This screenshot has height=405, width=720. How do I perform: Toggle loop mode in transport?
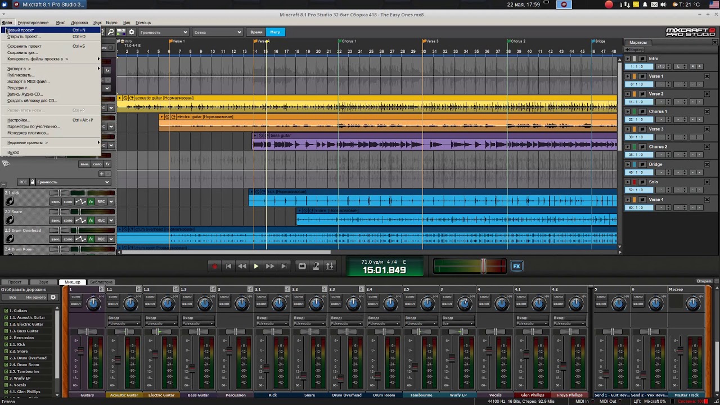click(302, 266)
